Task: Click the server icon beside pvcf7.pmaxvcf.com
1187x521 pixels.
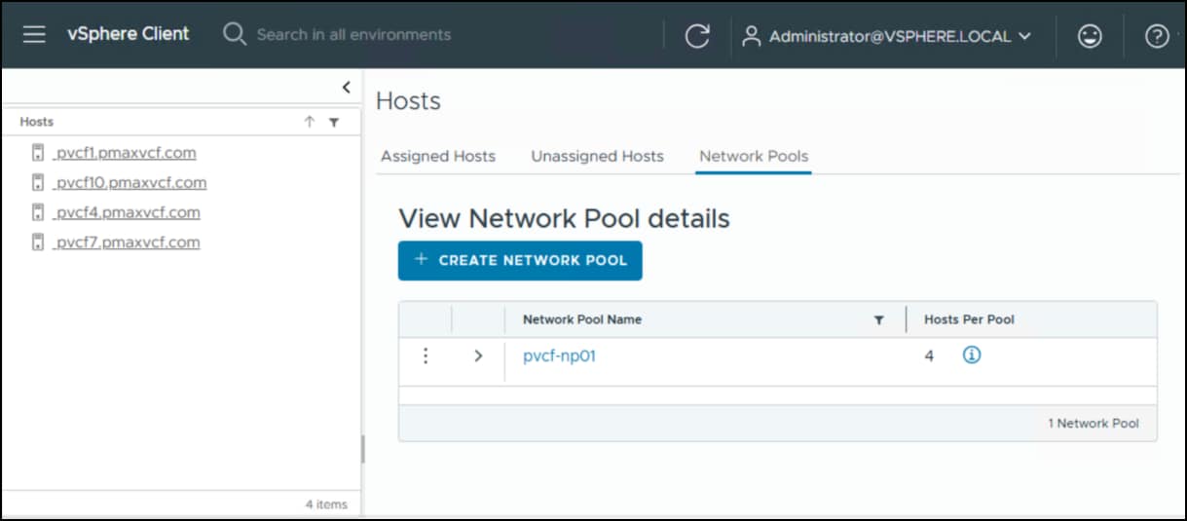Action: click(38, 242)
